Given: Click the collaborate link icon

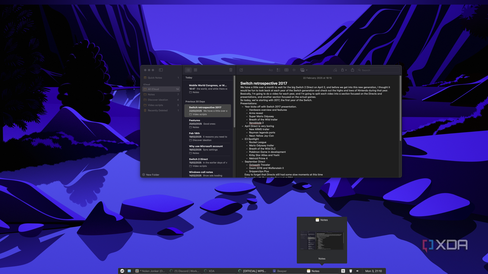Looking at the screenshot, I should click(x=335, y=70).
